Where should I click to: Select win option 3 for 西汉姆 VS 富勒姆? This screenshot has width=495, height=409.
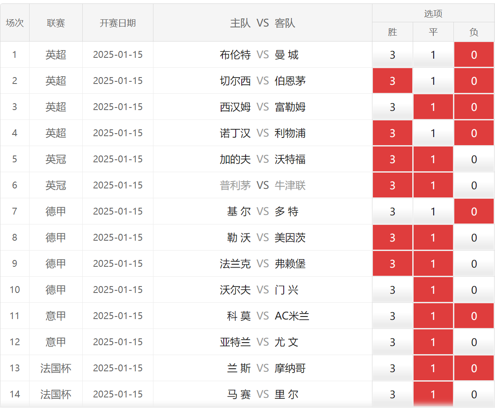pyautogui.click(x=393, y=107)
